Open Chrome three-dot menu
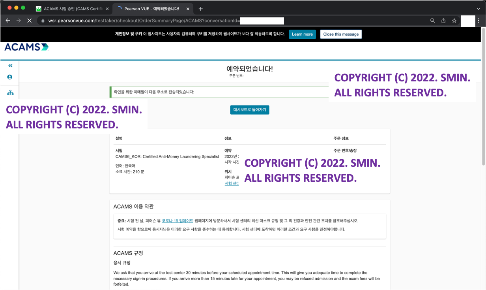 click(x=479, y=21)
